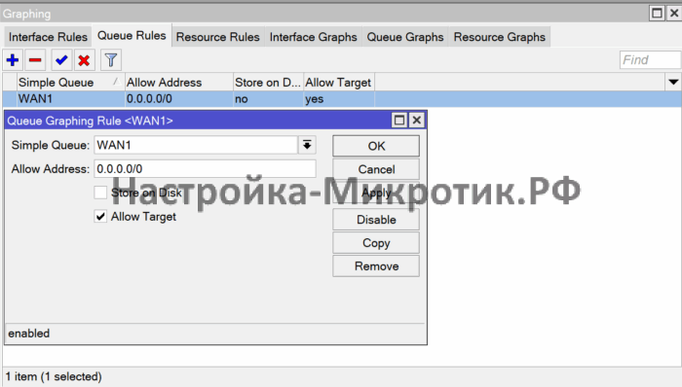Enable rule with blue checkmark icon

tap(61, 60)
